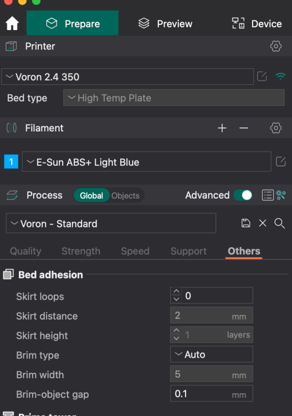This screenshot has height=416, width=292.
Task: Add a filament with the plus icon
Action: click(222, 128)
